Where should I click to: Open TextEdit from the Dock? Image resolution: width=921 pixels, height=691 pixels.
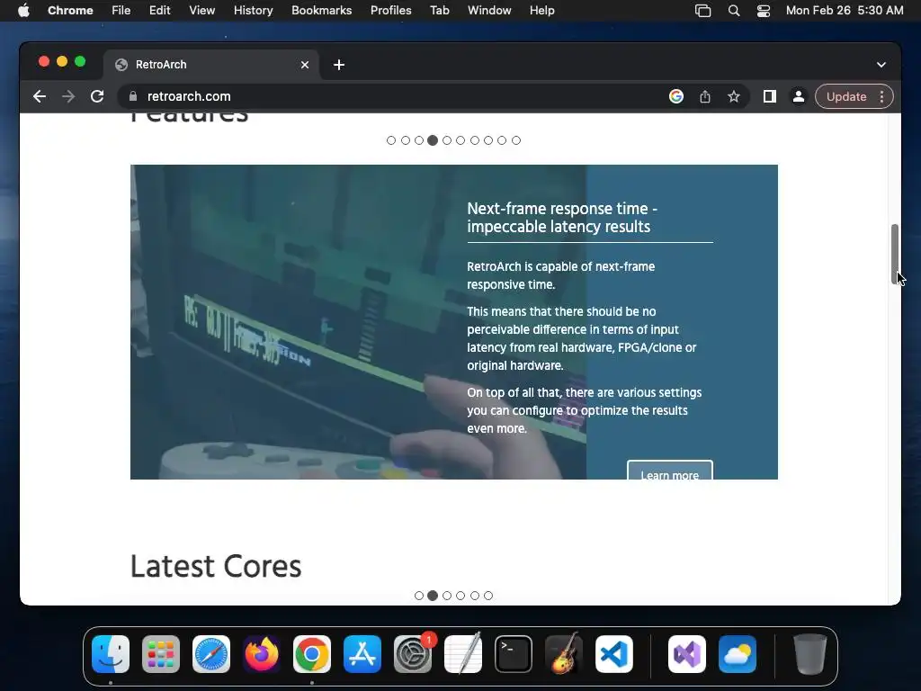[x=463, y=654]
